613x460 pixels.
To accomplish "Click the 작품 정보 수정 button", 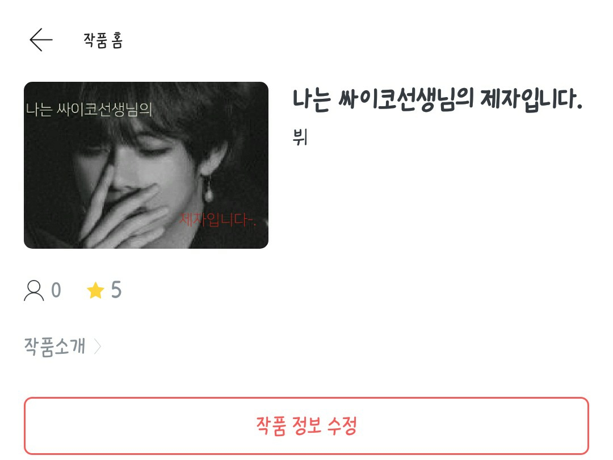I will click(306, 425).
